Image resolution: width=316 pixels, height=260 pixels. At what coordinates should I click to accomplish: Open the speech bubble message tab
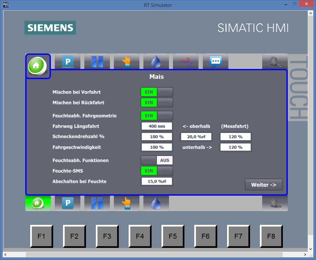tap(216, 61)
